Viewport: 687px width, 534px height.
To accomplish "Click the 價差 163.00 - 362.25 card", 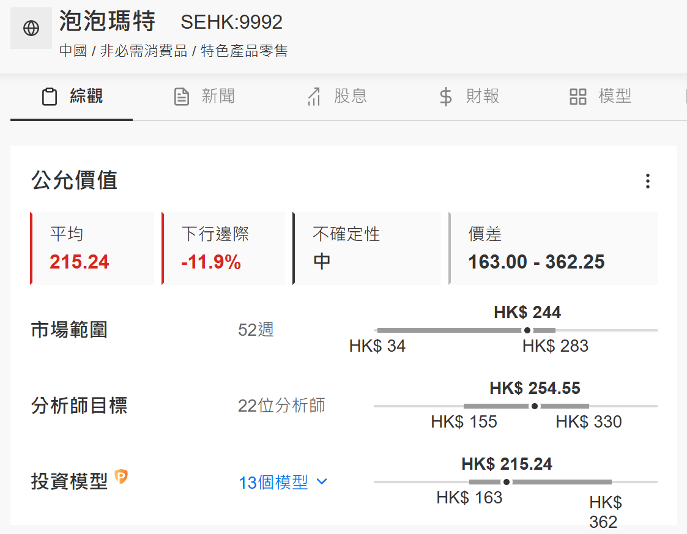I will coord(553,248).
